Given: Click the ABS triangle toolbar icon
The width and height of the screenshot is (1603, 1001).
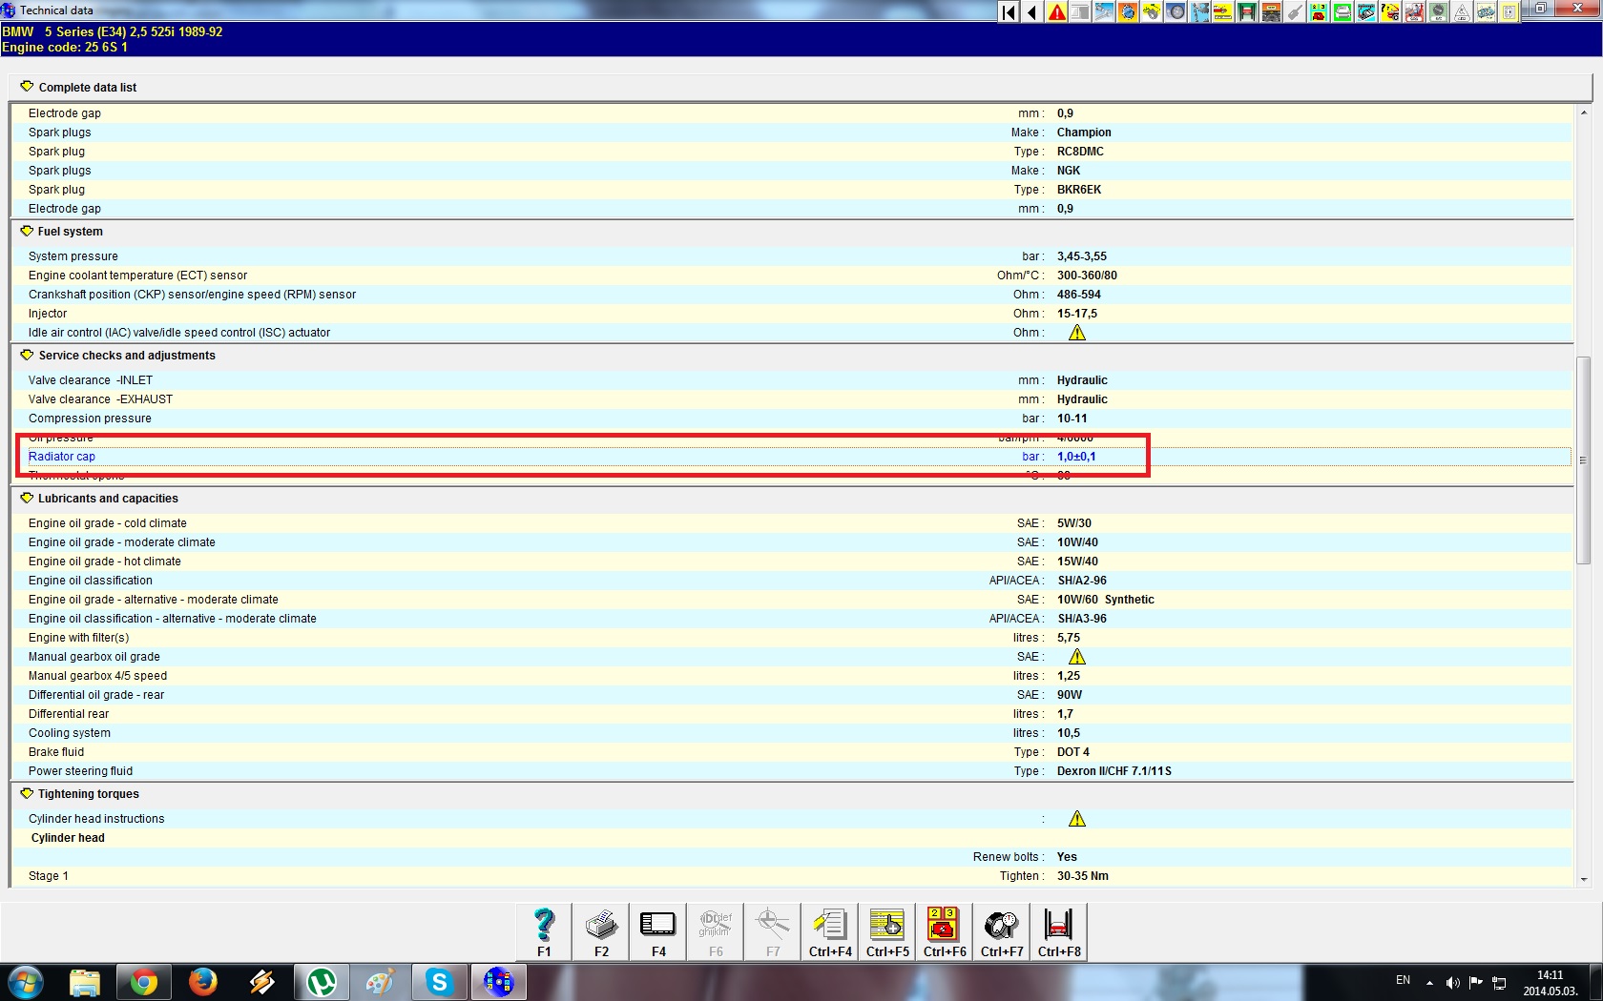Looking at the screenshot, I should tap(1462, 11).
